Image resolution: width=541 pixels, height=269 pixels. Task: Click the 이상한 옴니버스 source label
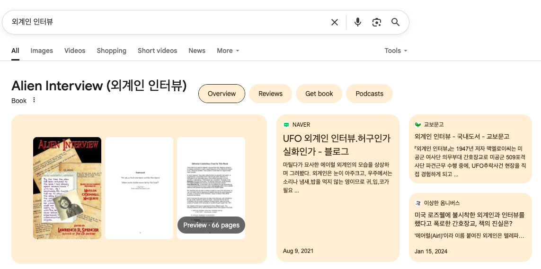[442, 203]
